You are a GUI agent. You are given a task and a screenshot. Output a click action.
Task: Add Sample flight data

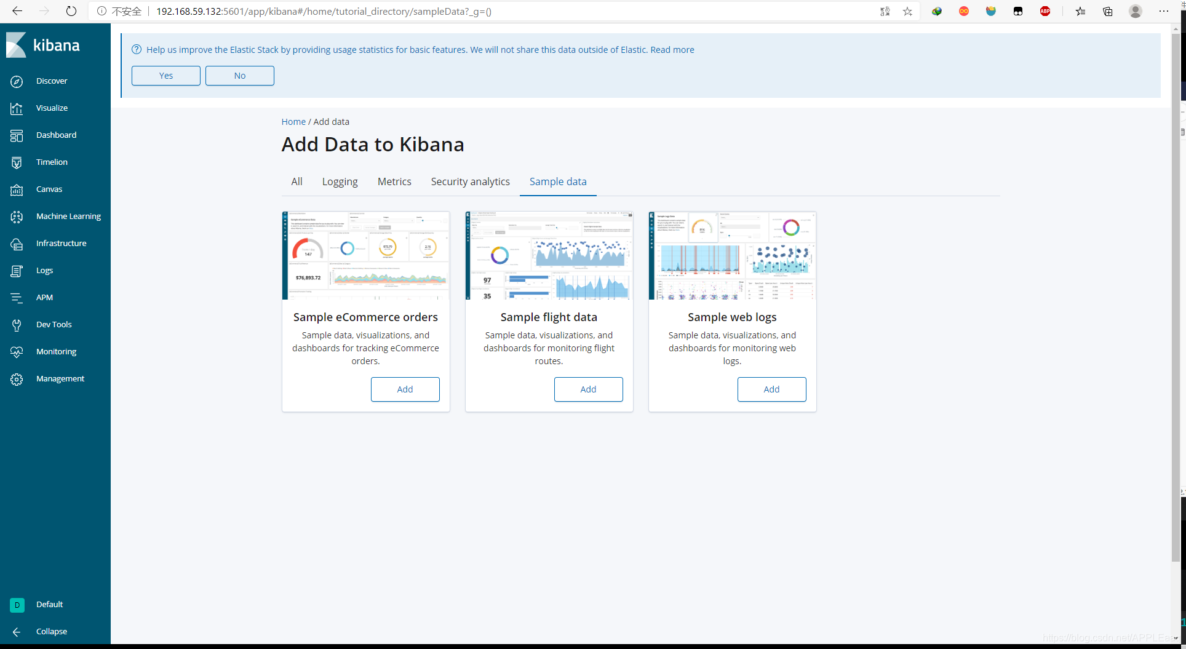point(589,389)
